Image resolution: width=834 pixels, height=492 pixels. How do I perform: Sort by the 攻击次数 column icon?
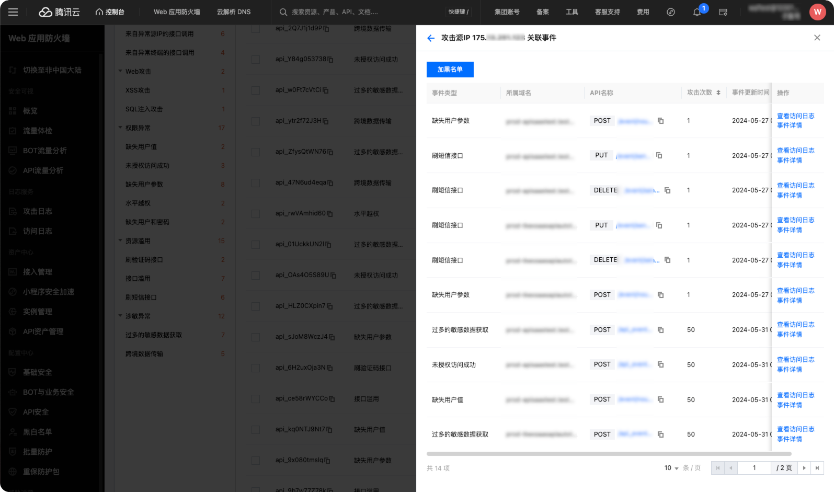(718, 93)
